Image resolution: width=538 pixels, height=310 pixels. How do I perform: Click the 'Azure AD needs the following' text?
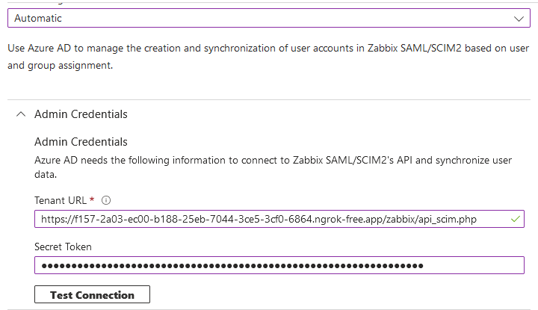(273, 161)
